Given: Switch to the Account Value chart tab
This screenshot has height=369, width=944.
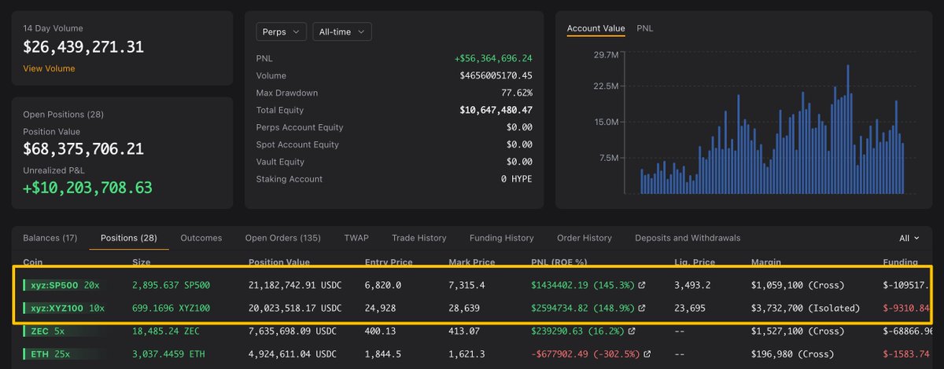Looking at the screenshot, I should pyautogui.click(x=596, y=28).
